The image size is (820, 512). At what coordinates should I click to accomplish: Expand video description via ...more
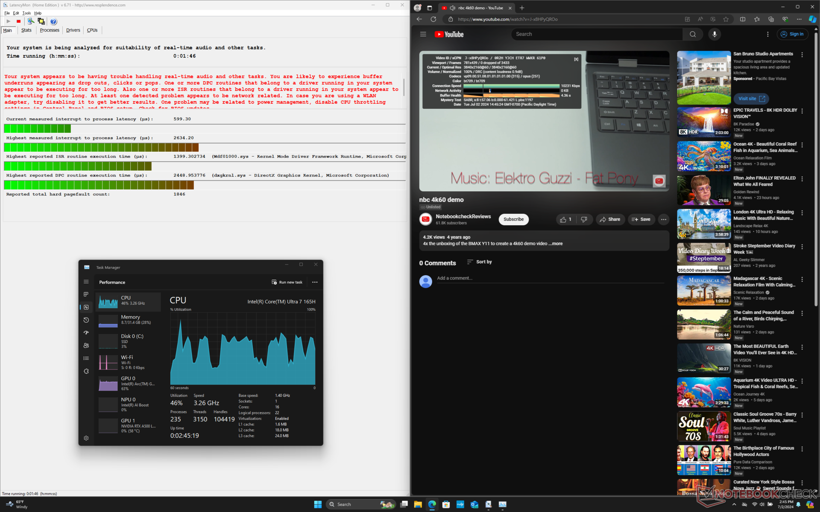pyautogui.click(x=556, y=244)
